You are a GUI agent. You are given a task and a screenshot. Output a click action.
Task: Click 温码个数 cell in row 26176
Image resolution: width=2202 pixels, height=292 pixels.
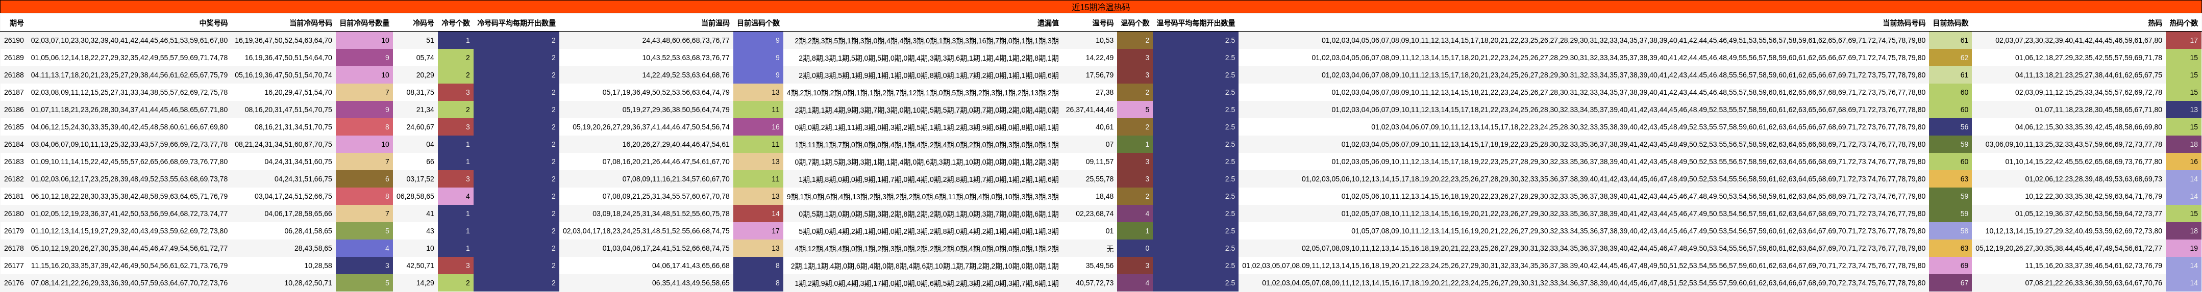tap(1135, 283)
